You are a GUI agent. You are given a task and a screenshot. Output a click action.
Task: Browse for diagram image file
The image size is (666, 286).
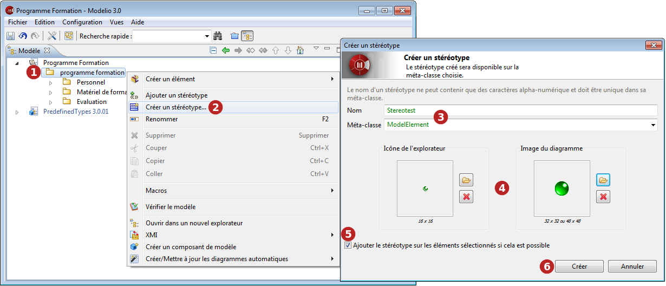coord(604,180)
